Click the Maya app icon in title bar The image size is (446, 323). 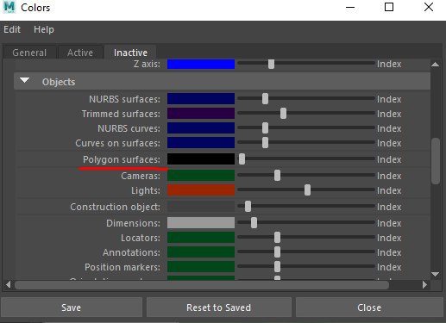click(9, 7)
